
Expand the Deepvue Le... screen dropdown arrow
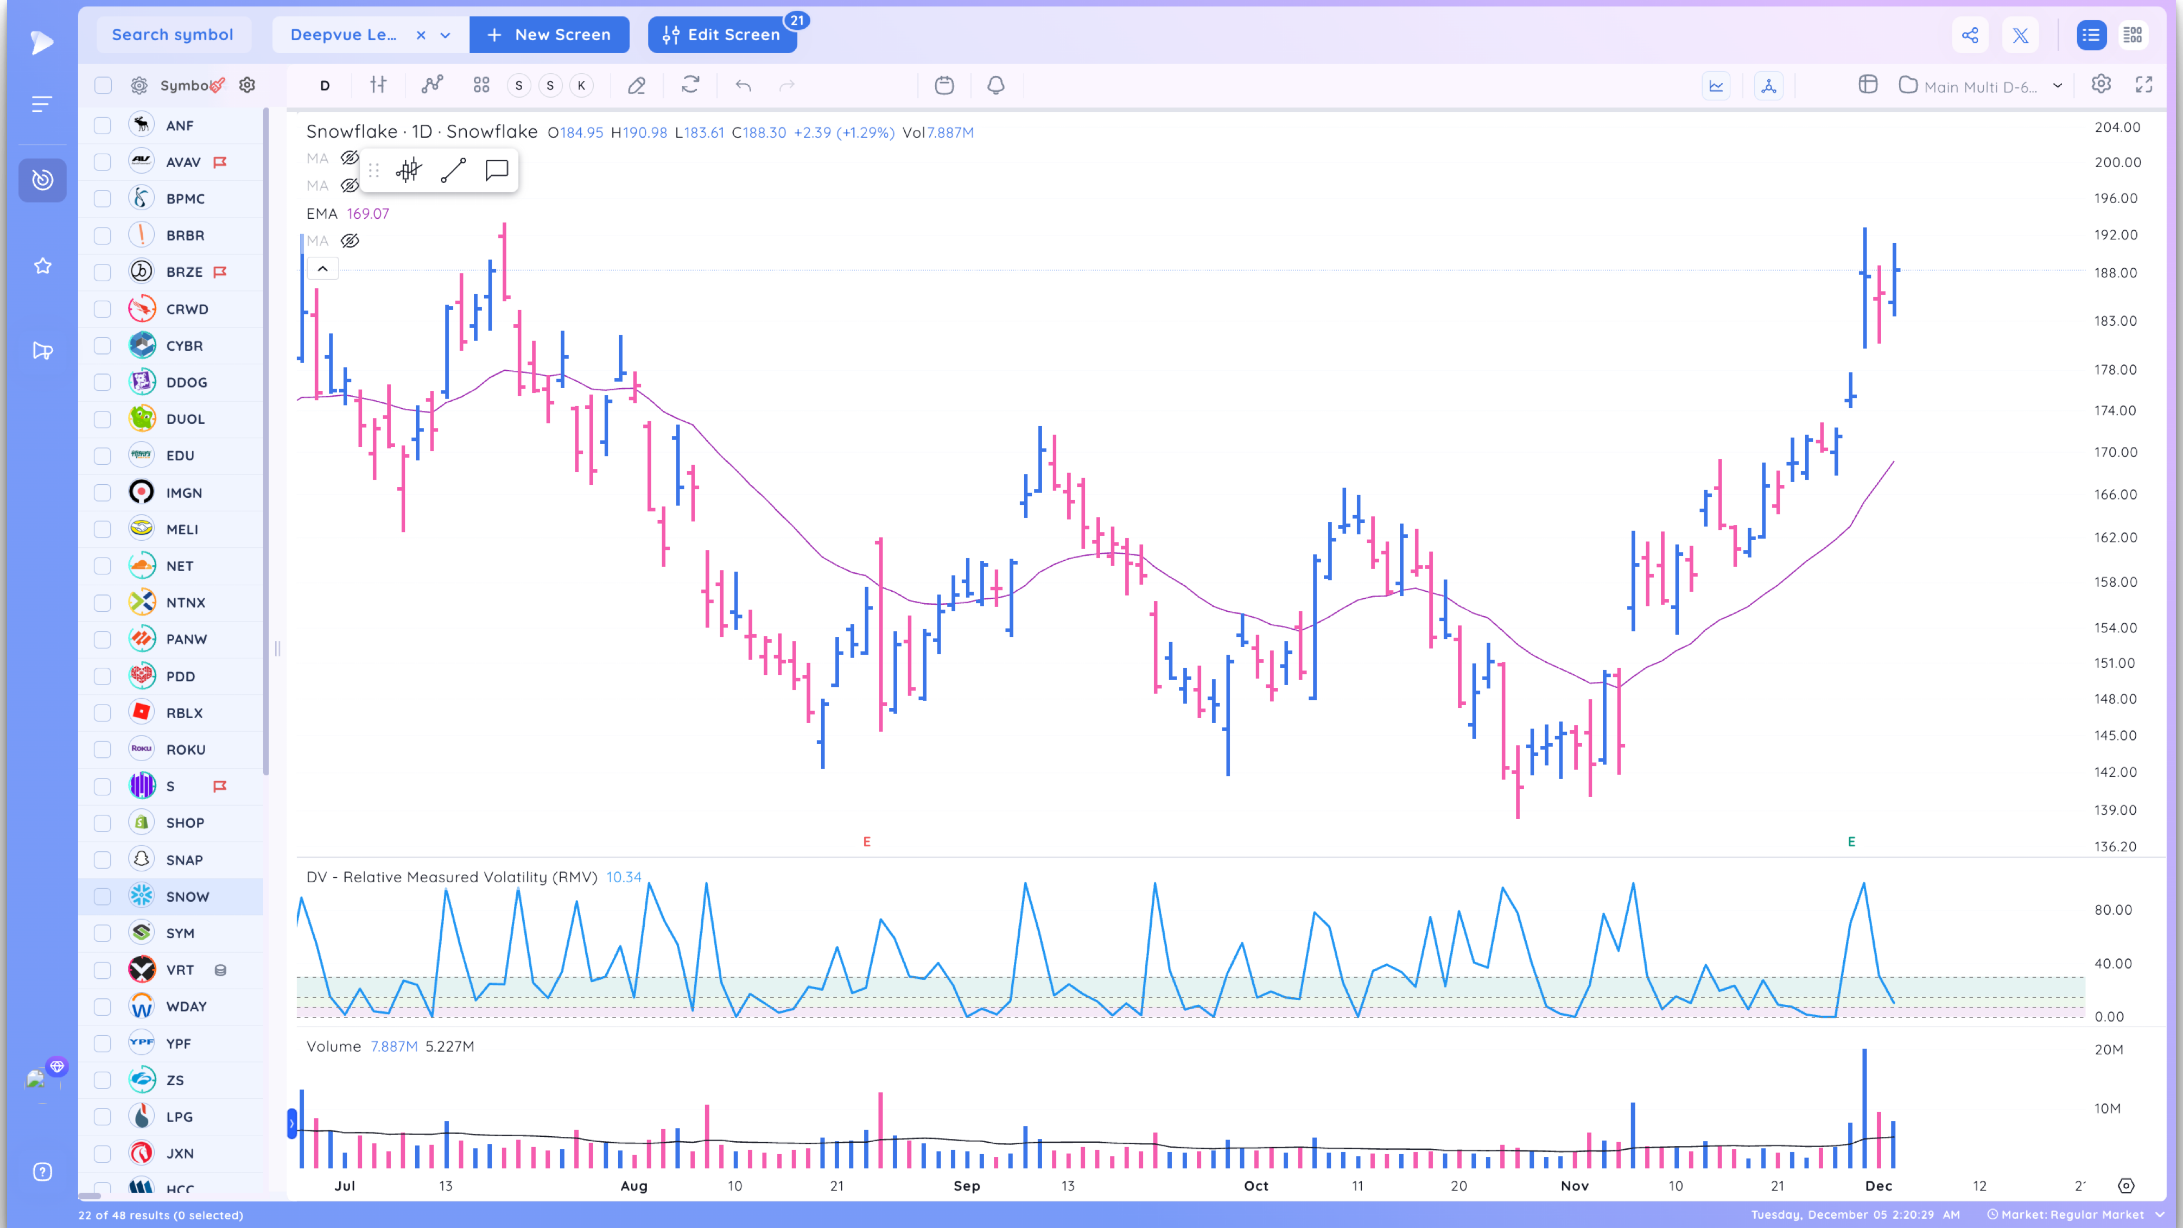coord(445,35)
